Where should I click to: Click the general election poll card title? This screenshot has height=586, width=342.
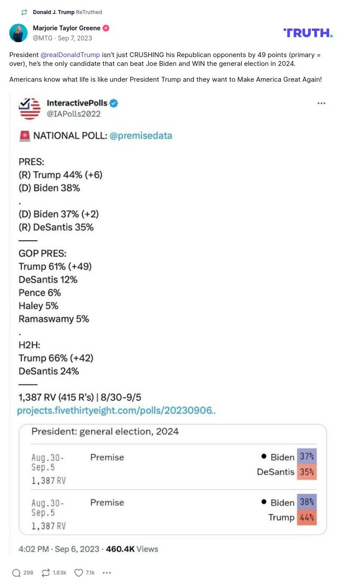pos(105,431)
